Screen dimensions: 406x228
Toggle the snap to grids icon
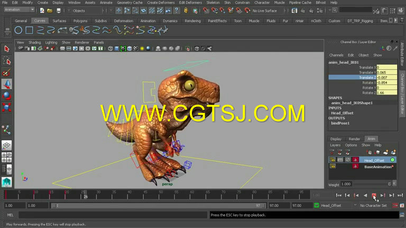point(206,11)
